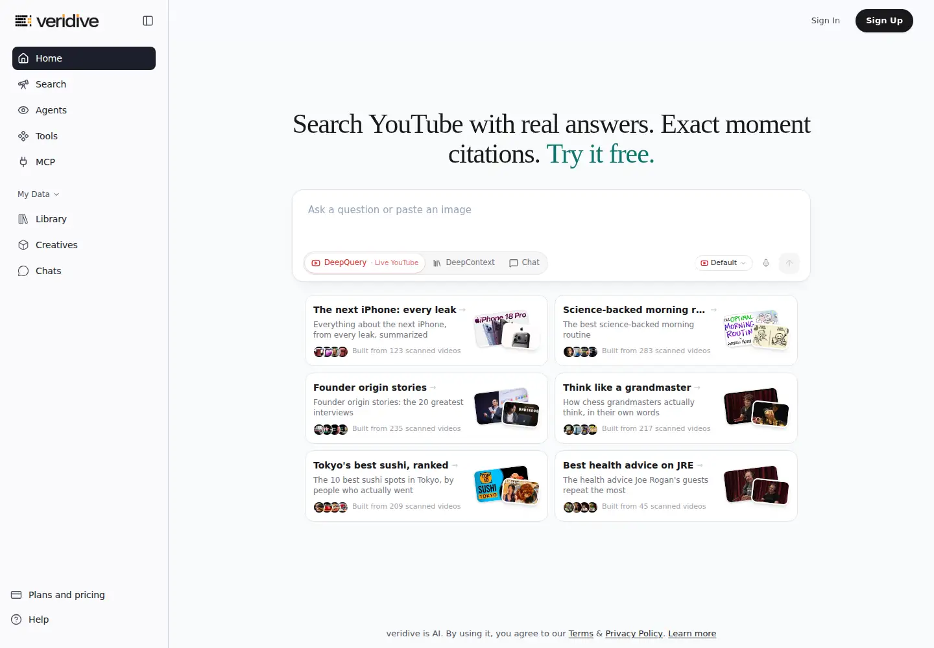Click channel avatars on Tokyo sushi card
The height and width of the screenshot is (648, 934).
click(331, 507)
